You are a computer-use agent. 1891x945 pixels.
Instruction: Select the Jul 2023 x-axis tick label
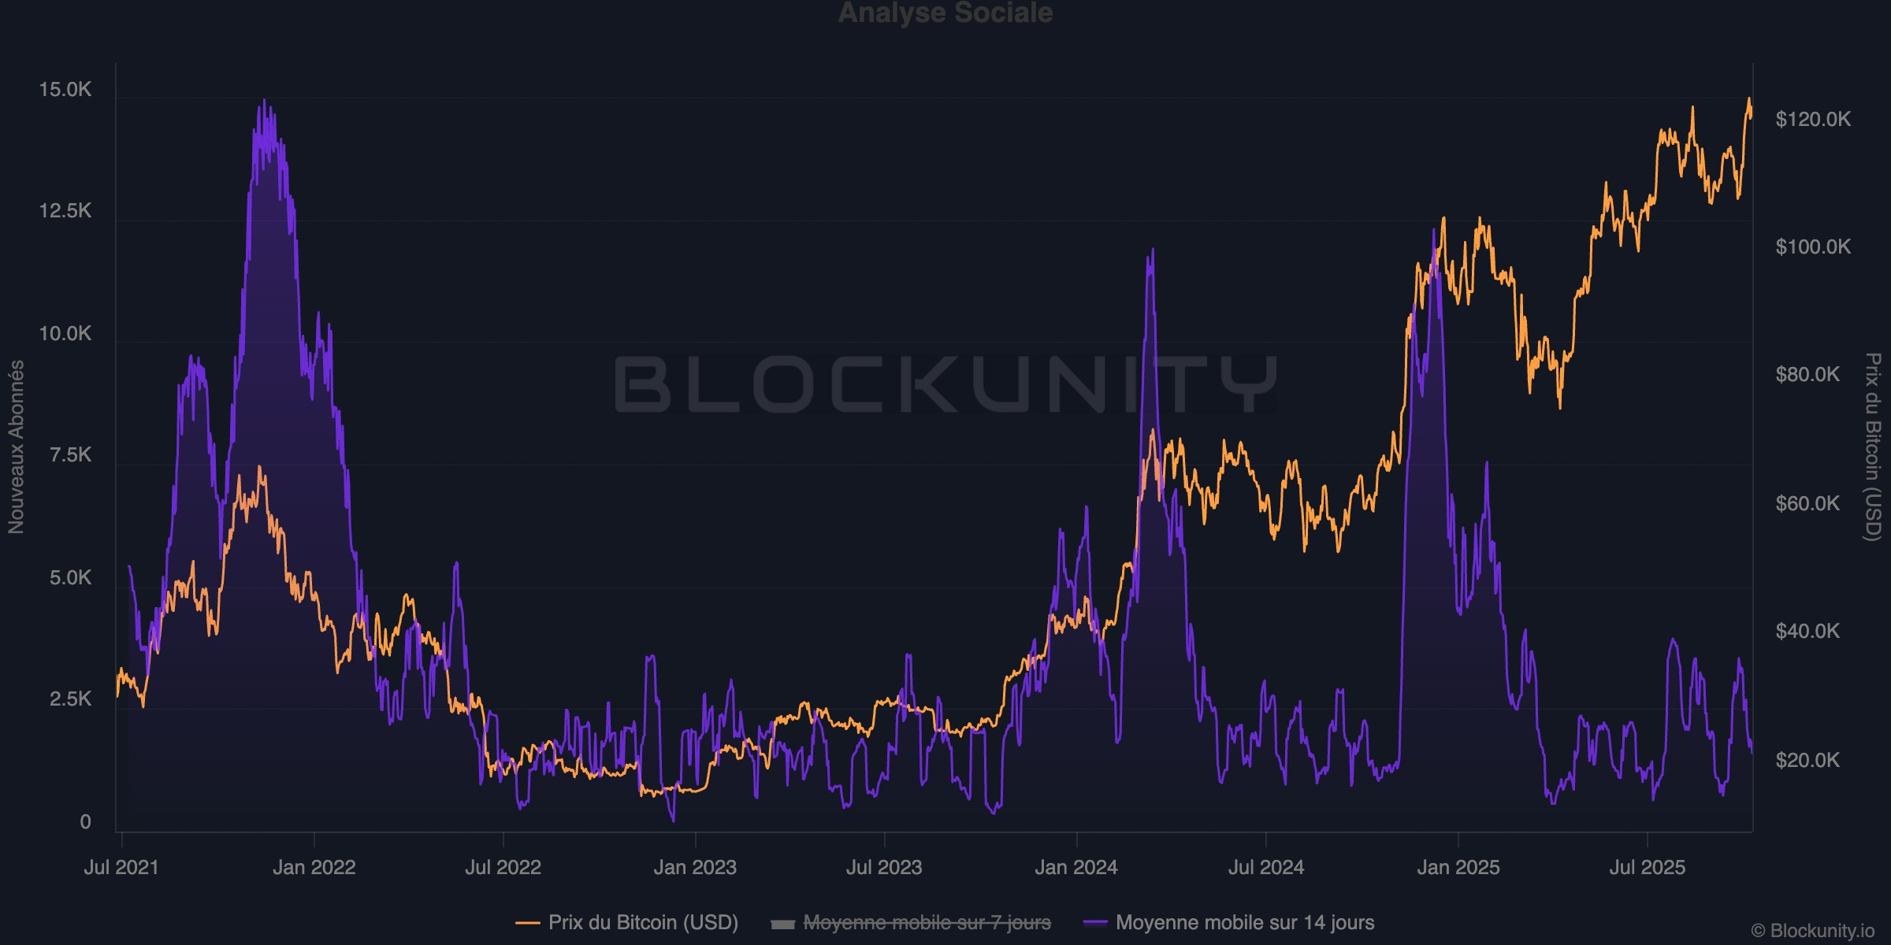[883, 867]
